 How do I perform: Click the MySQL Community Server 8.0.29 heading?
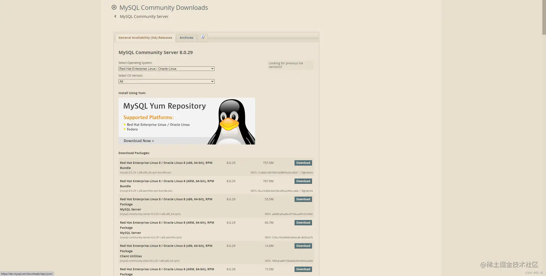(156, 52)
